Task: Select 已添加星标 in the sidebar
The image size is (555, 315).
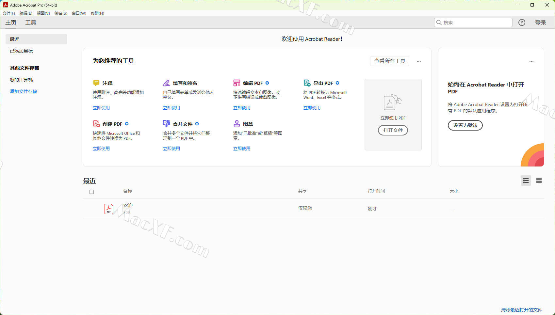Action: pos(21,51)
